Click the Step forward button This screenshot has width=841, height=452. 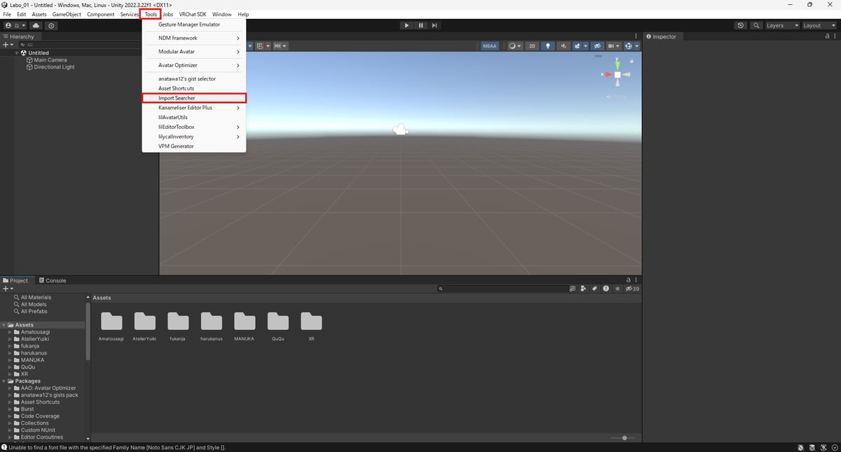coord(435,25)
